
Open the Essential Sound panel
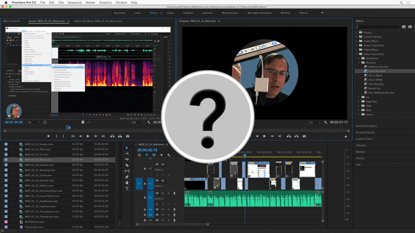365,133
